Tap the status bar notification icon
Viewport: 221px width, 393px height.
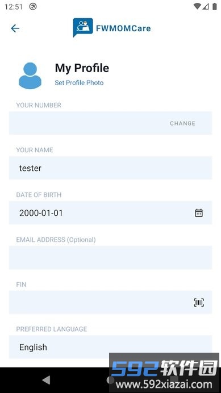tap(33, 6)
